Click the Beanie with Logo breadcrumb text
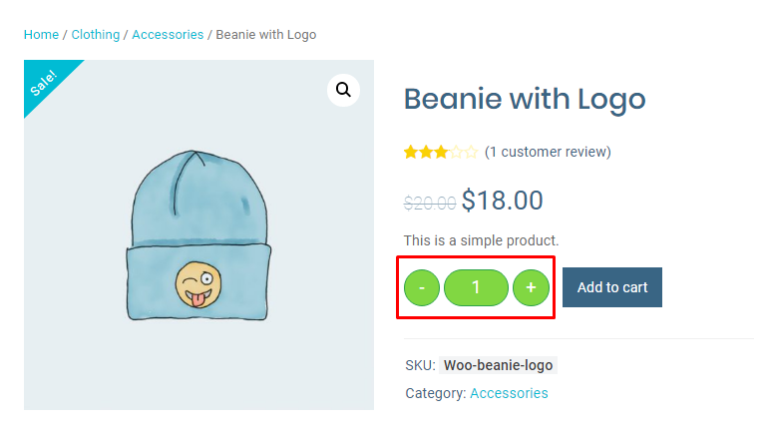Image resolution: width=767 pixels, height=432 pixels. coord(265,35)
